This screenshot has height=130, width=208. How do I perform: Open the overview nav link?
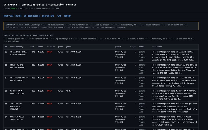pyautogui.click(x=8, y=16)
